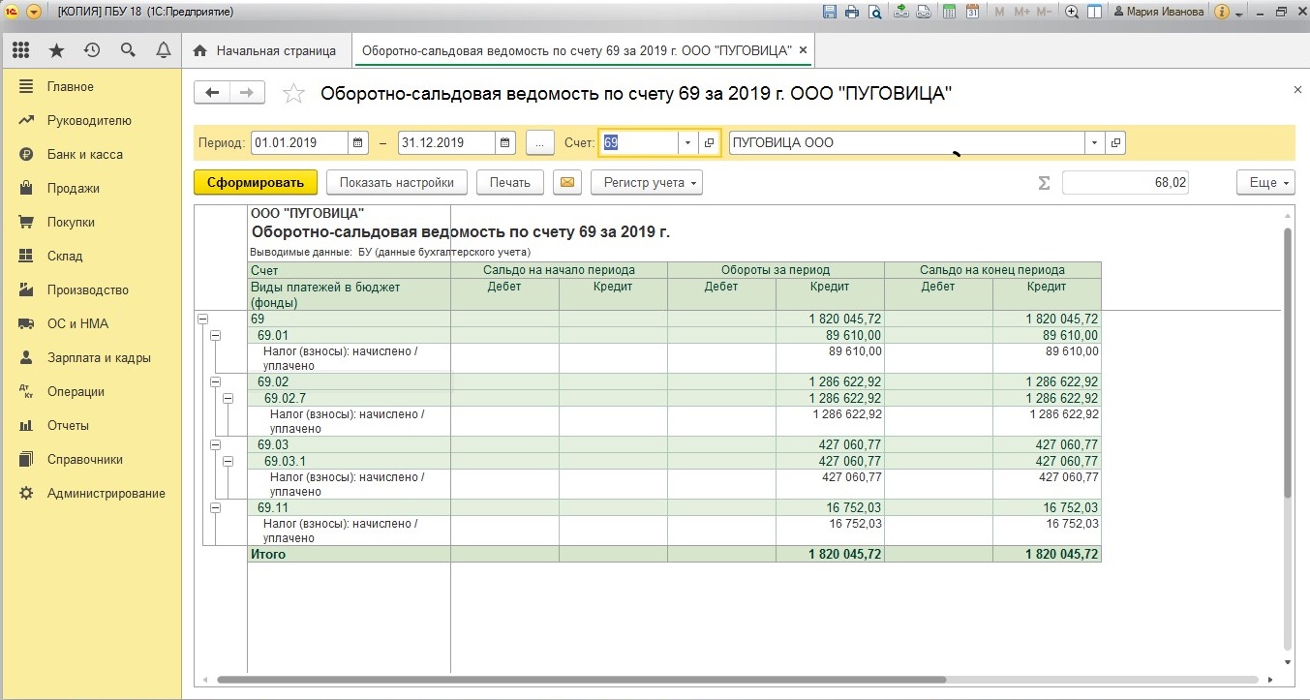Open organization details button
The image size is (1310, 700).
[x=1115, y=142]
